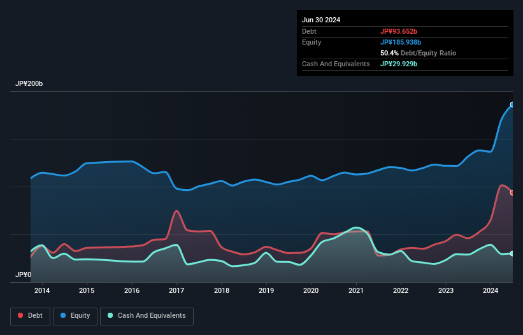Image resolution: width=523 pixels, height=335 pixels.
Task: Click the 2014 x-axis label
Action: click(42, 290)
